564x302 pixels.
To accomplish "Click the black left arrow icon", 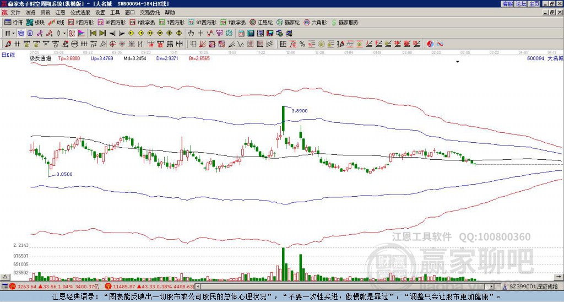I will tap(112, 34).
